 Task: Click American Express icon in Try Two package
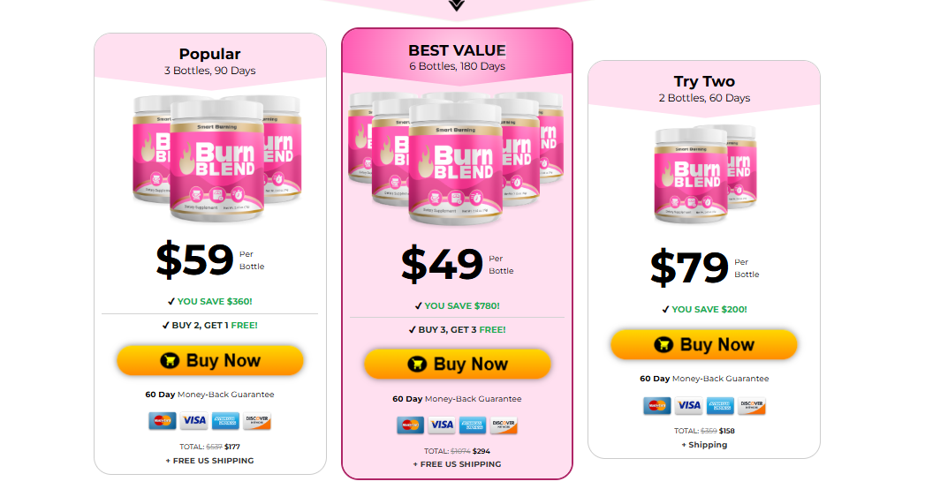(720, 405)
